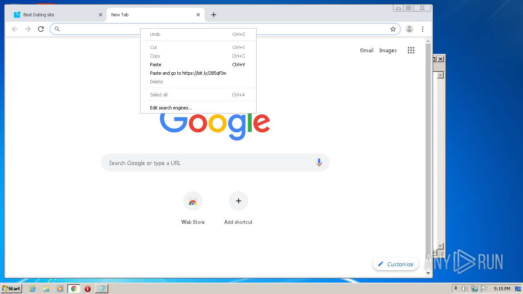Screen dimensions: 523x294
Task: Launch the media player taskbar icon
Action: click(x=60, y=289)
